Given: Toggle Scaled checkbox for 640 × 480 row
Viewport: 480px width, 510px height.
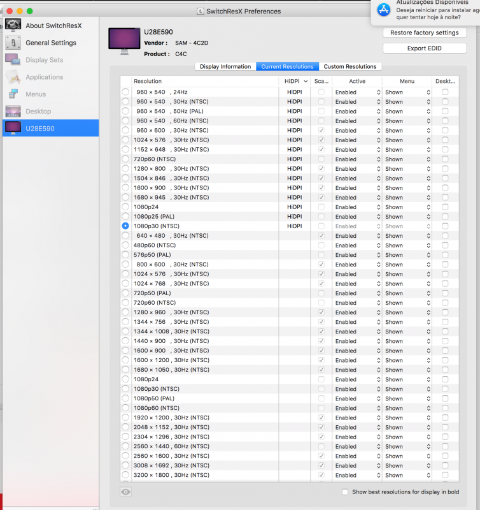Looking at the screenshot, I should coord(321,235).
